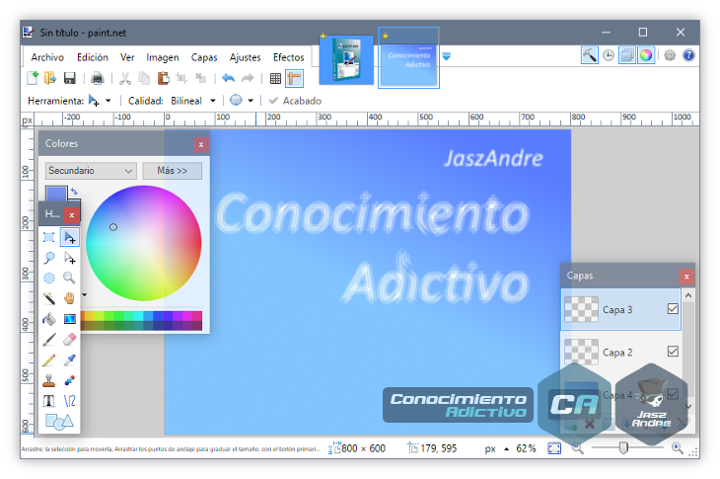The width and height of the screenshot is (720, 479).
Task: Paste from the clipboard icon
Action: tap(163, 78)
